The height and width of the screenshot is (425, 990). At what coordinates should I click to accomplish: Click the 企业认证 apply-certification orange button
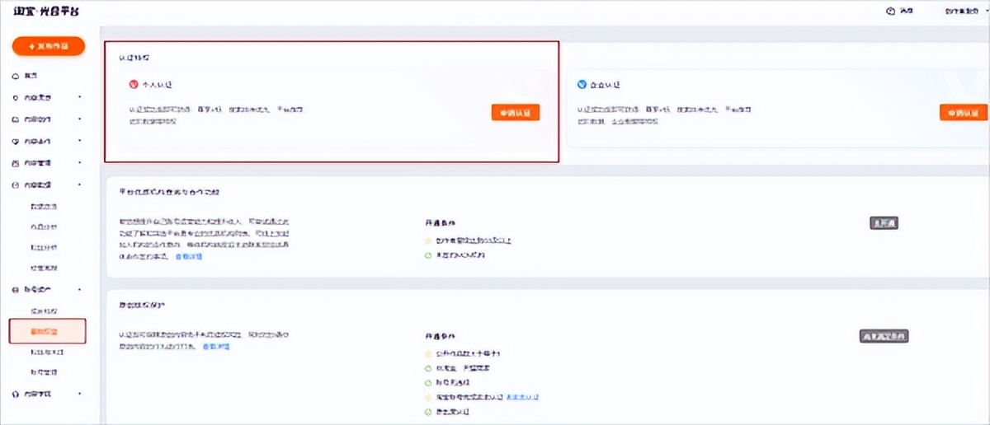(963, 113)
